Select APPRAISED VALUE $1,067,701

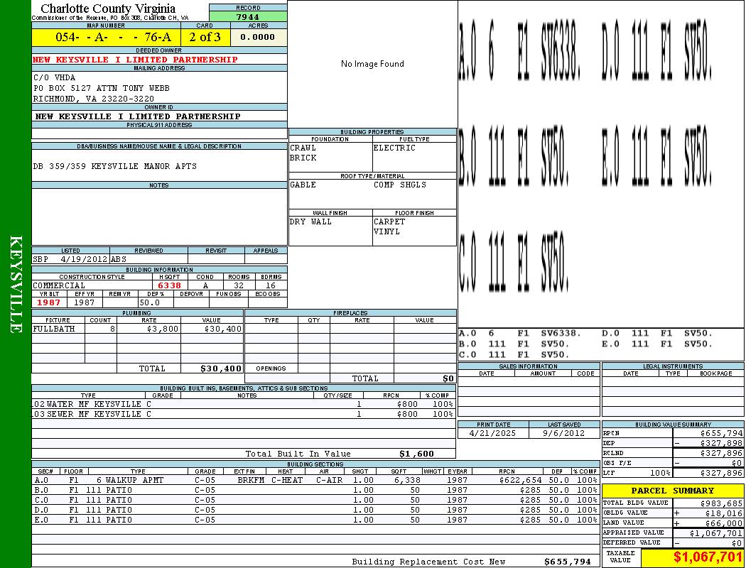pos(716,533)
